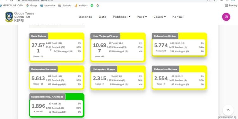
Task: Select the Kabupaten Bintan card label
Action: pos(165,36)
